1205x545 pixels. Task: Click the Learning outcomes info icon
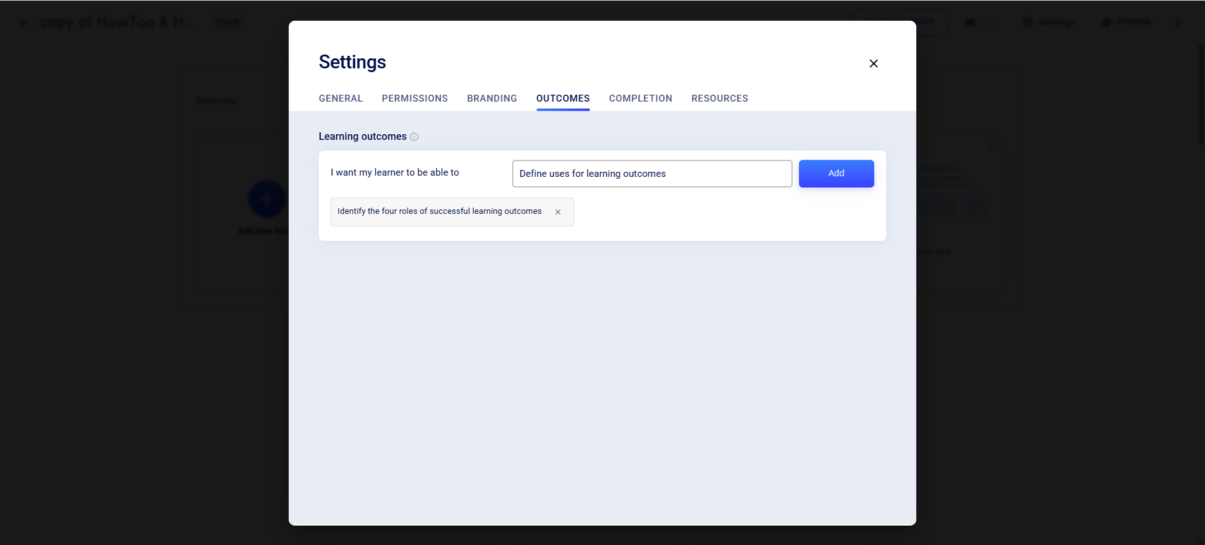point(414,137)
